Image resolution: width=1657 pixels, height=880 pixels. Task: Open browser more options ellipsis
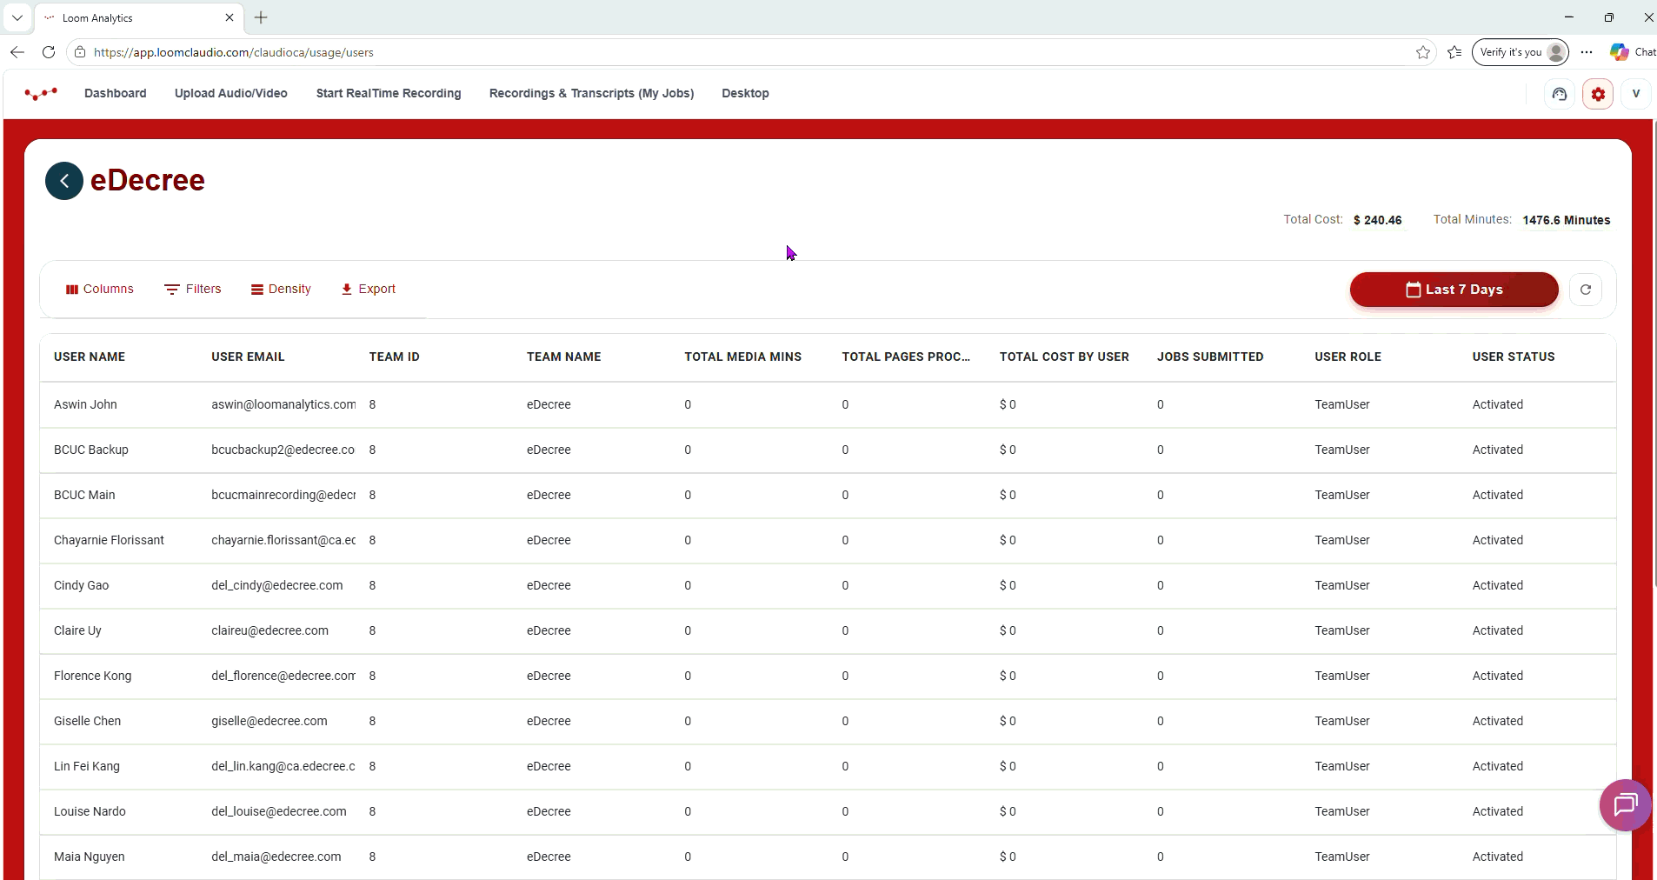pyautogui.click(x=1587, y=52)
